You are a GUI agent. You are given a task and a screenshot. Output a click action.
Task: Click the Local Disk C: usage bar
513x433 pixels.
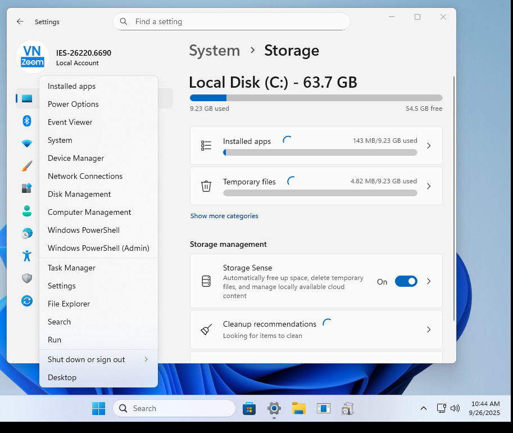316,98
